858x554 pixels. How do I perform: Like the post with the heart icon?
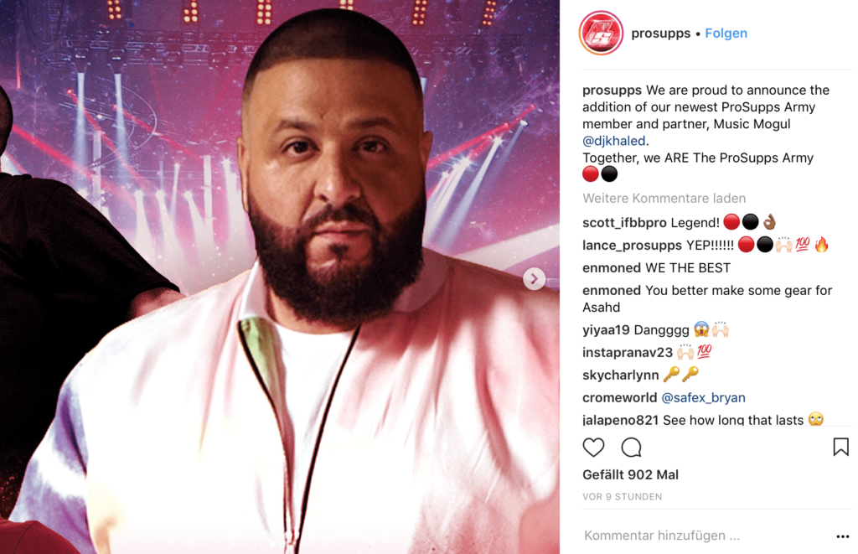click(x=593, y=448)
